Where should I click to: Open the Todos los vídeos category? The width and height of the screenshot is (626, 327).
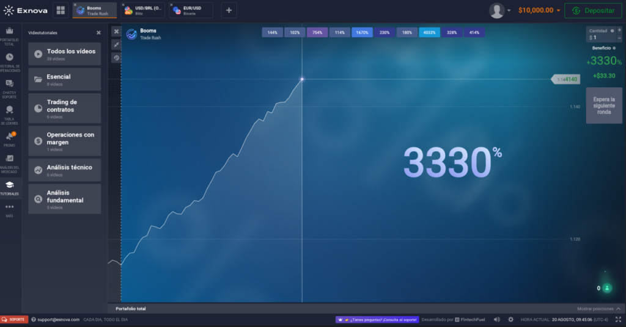click(x=64, y=54)
